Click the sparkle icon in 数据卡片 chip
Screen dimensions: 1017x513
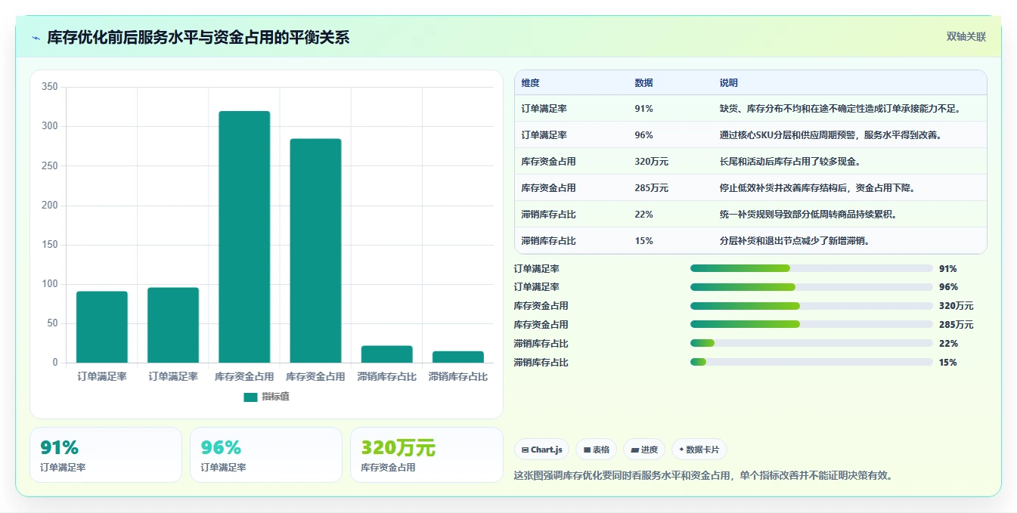tap(681, 450)
